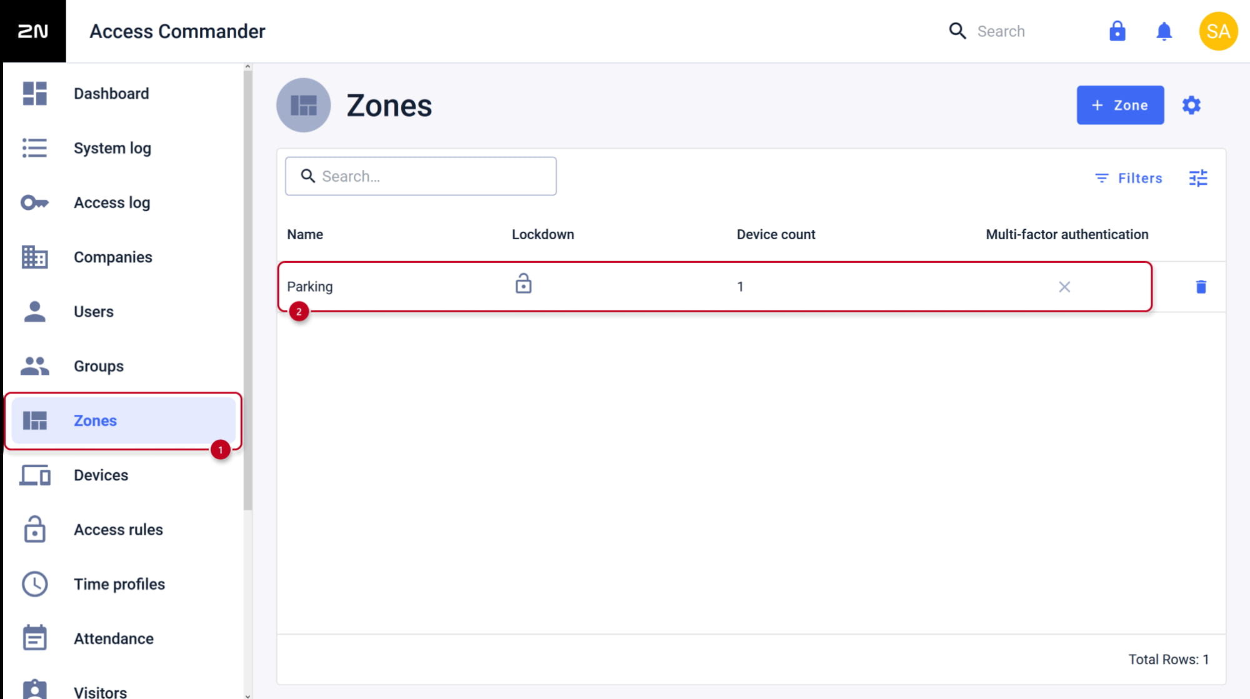
Task: Click the sidebar scroll down arrow
Action: point(247,695)
